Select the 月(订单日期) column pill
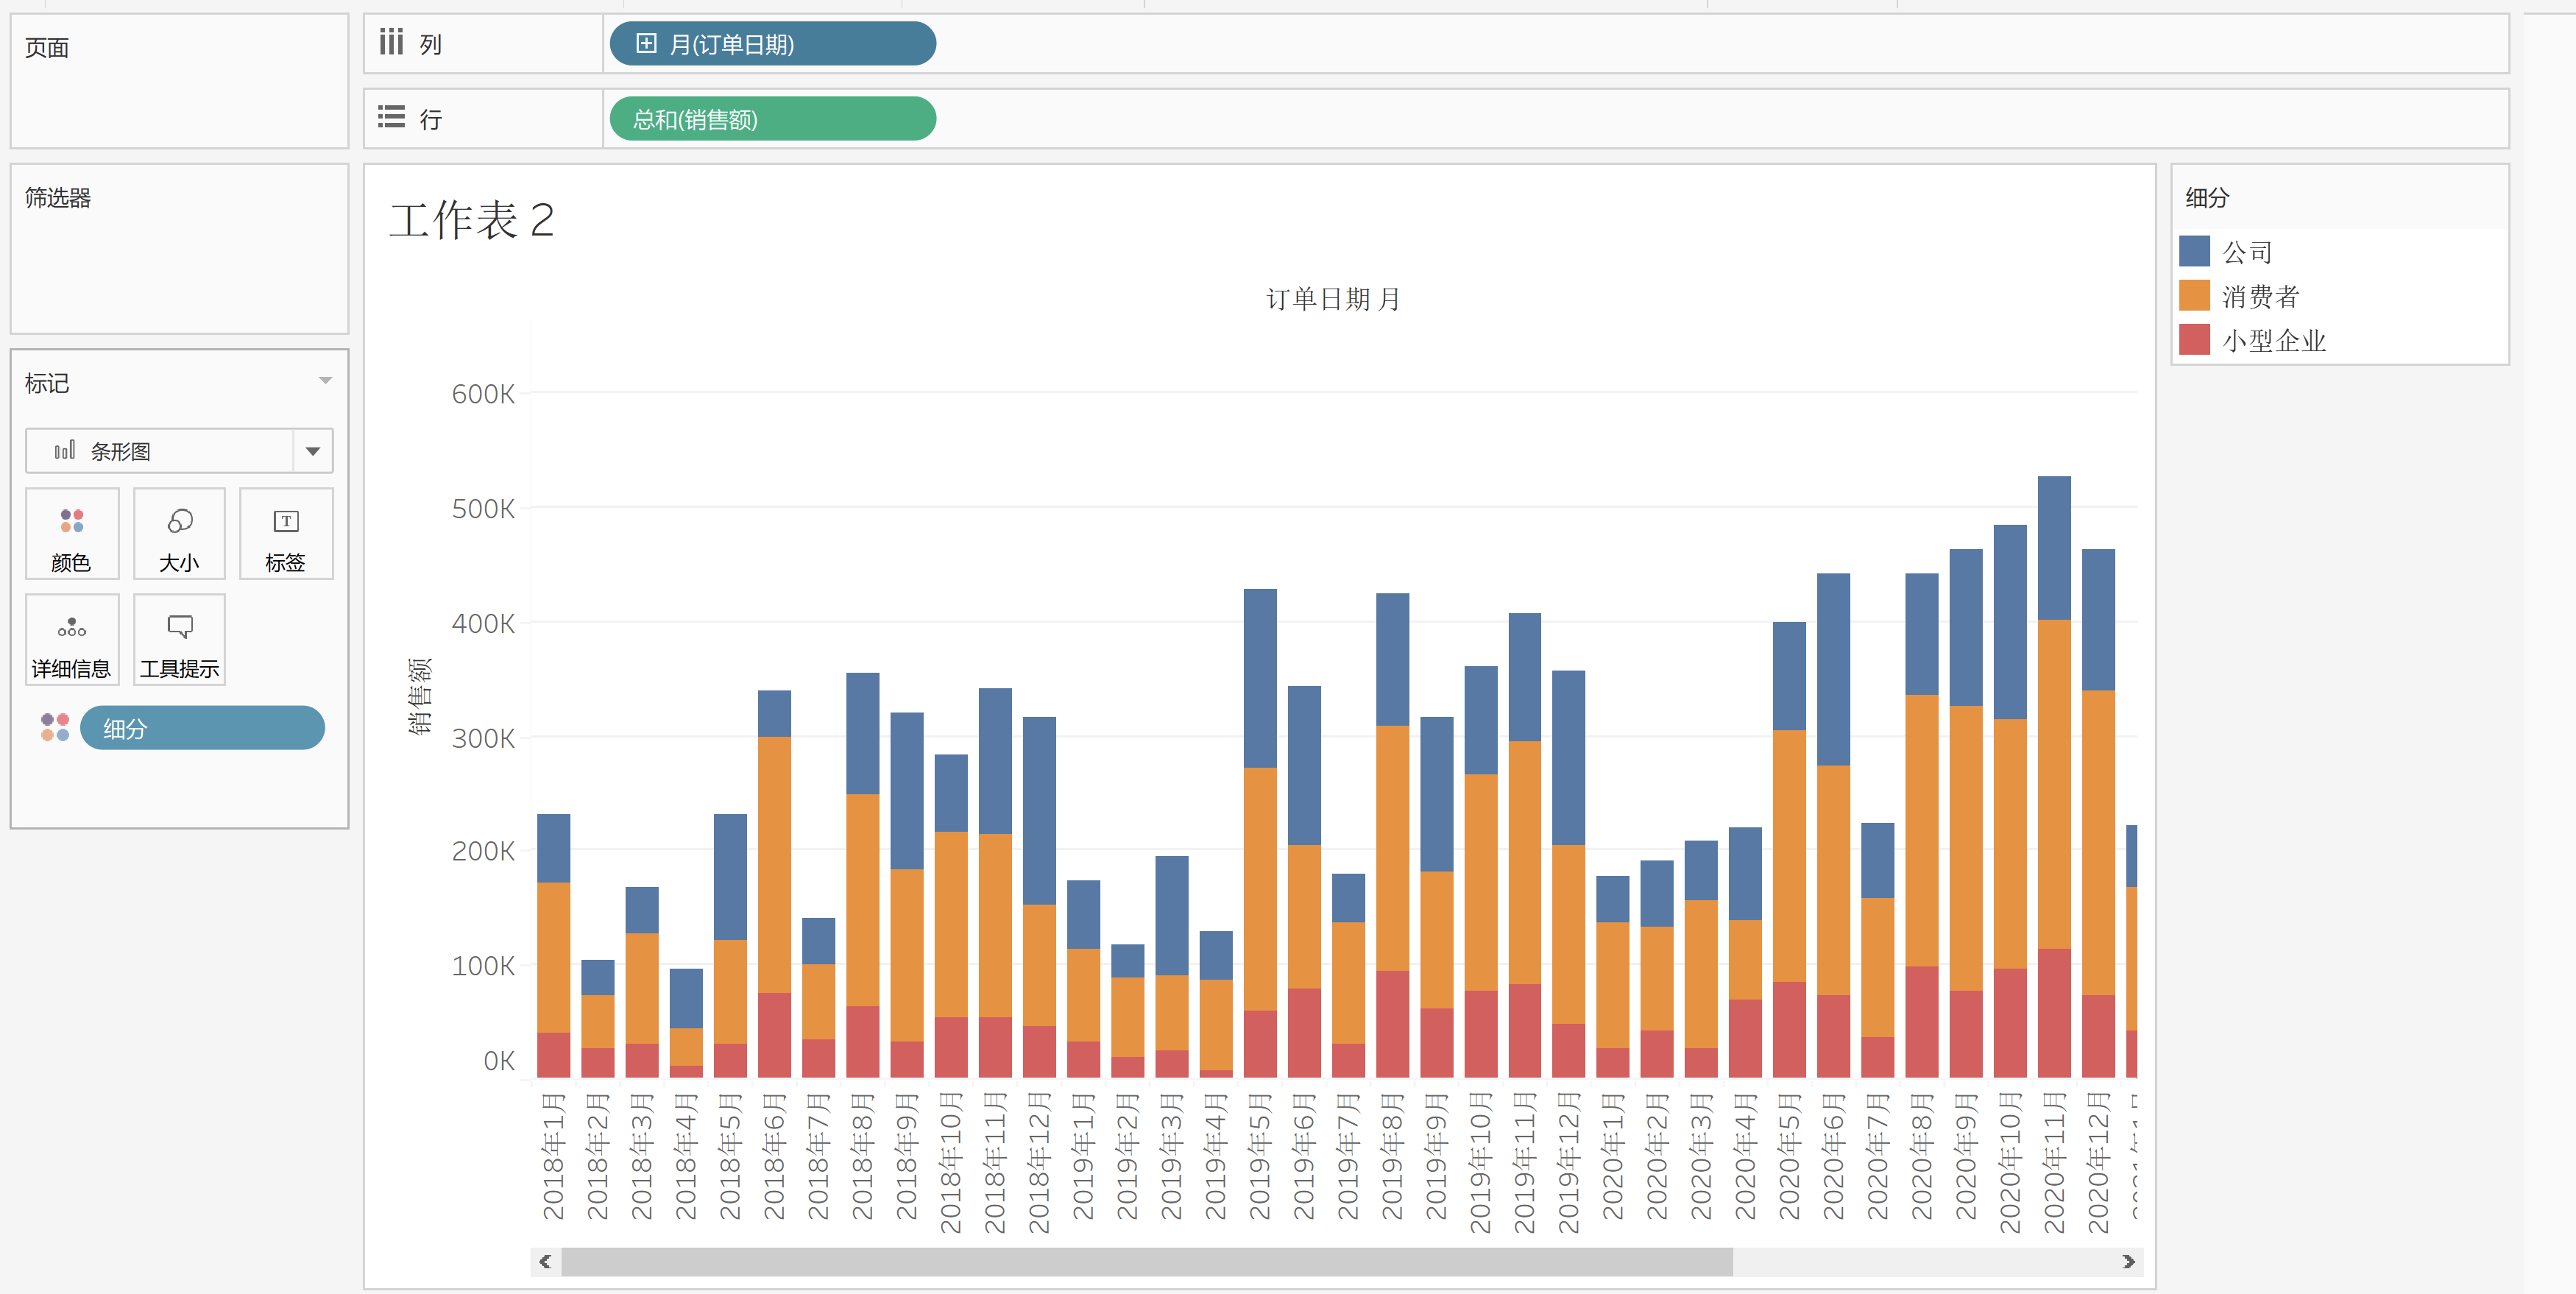 click(x=772, y=44)
